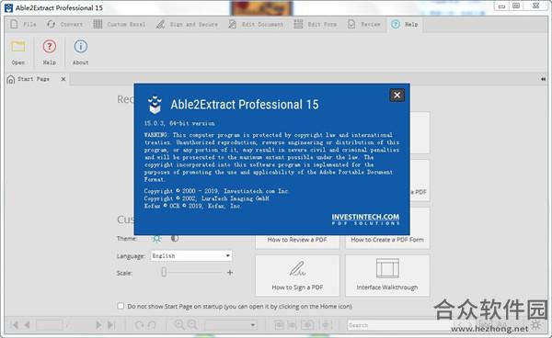This screenshot has width=552, height=338.
Task: Click the Open folder icon in ribbon
Action: pyautogui.click(x=18, y=46)
